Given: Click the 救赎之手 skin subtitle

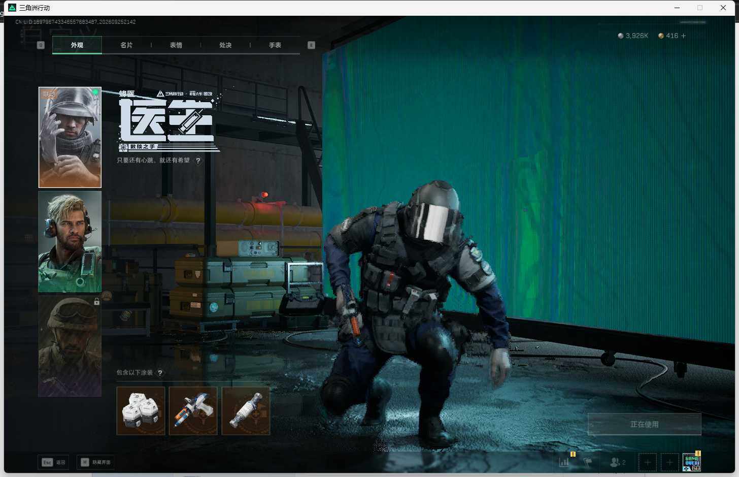Looking at the screenshot, I should click(143, 147).
